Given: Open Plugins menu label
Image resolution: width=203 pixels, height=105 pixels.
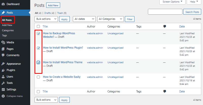Looking at the screenshot, I should 11,70.
